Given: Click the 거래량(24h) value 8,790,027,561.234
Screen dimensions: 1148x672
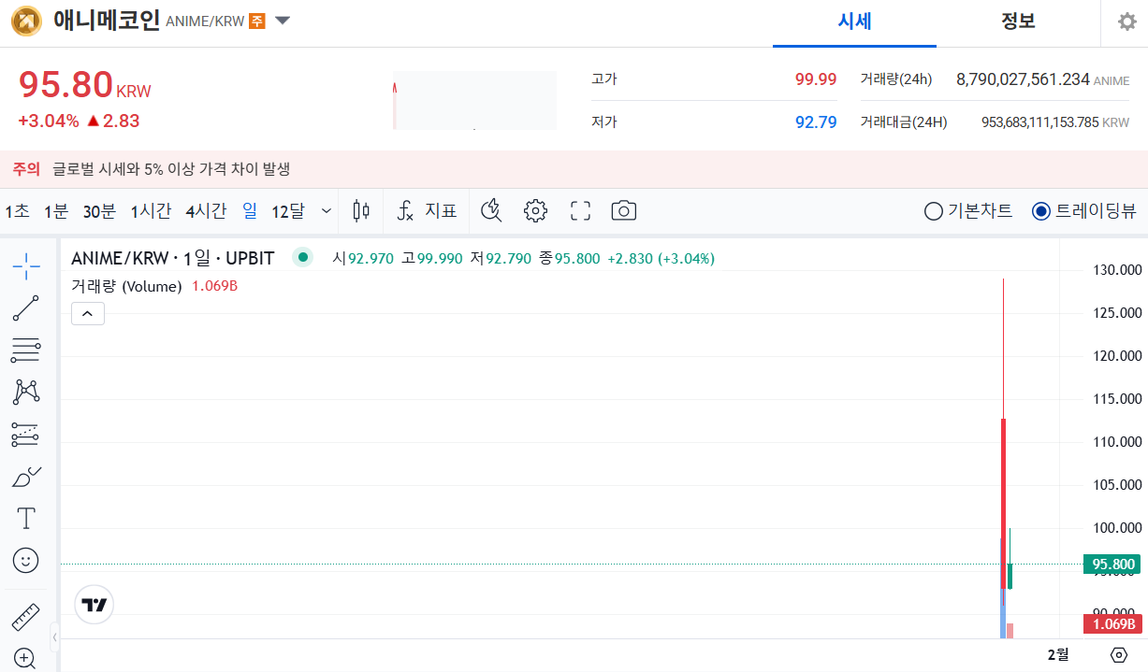Looking at the screenshot, I should [x=1023, y=79].
